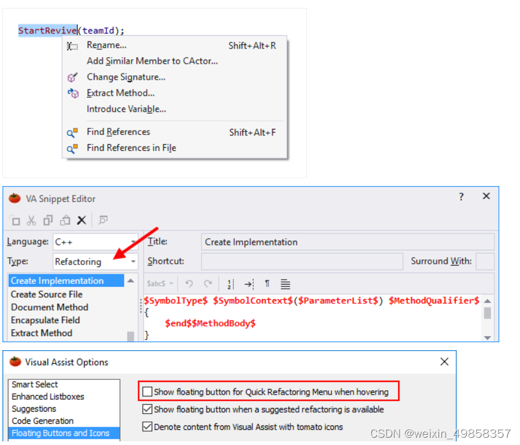Uncheck floating button when suggested refactoring available
520x445 pixels.
(147, 409)
